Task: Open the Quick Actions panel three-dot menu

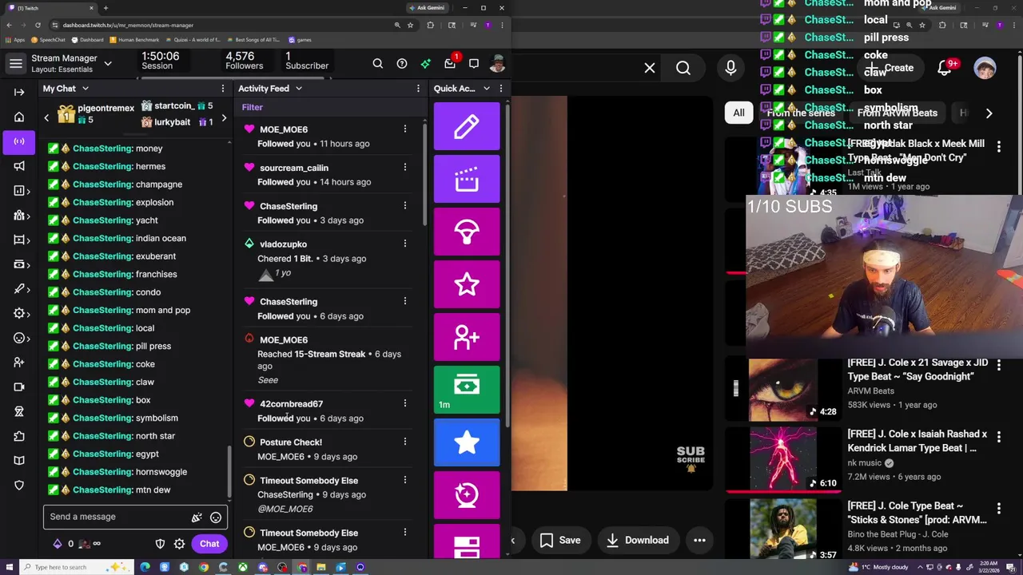Action: pyautogui.click(x=501, y=89)
